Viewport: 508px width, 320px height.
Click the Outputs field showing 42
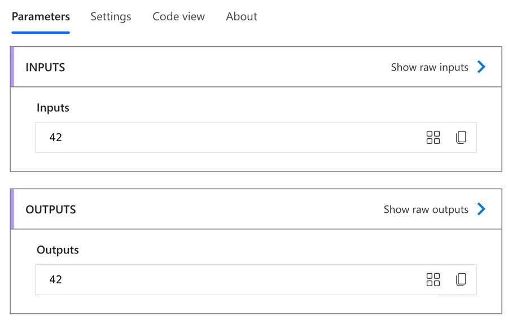point(226,279)
